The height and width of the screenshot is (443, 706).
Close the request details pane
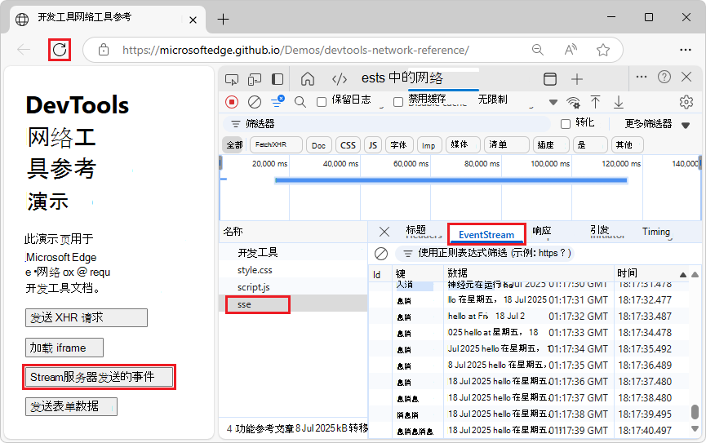(384, 232)
